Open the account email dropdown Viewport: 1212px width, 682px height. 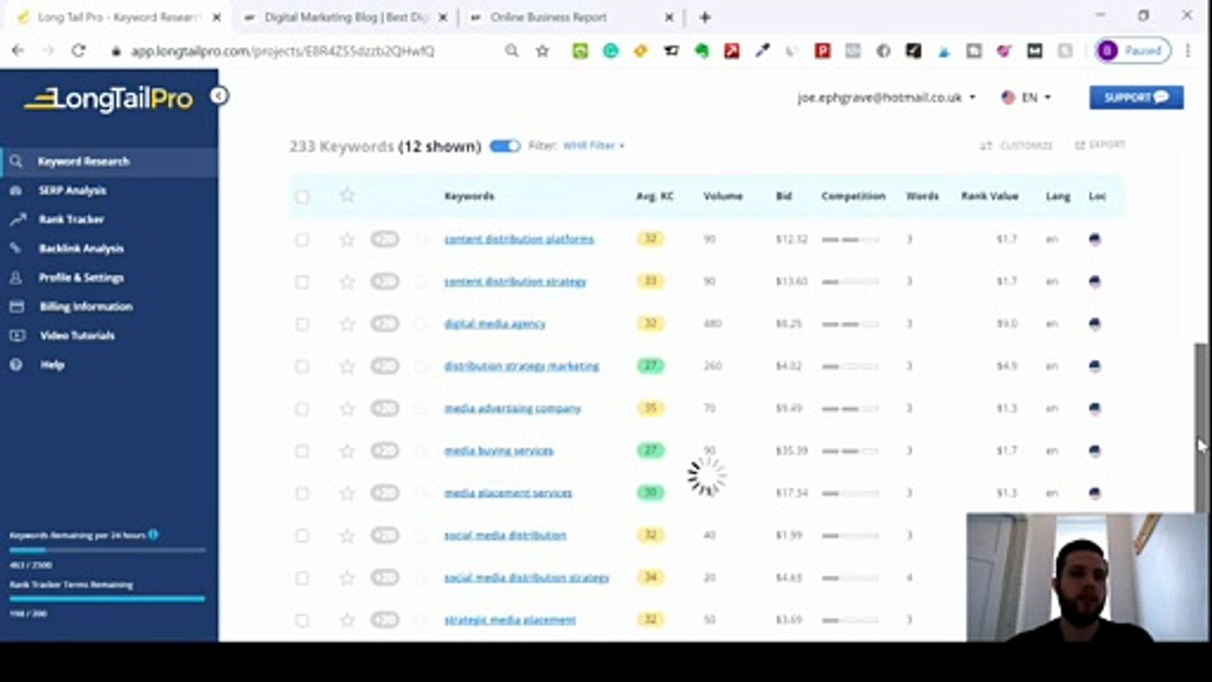[886, 98]
